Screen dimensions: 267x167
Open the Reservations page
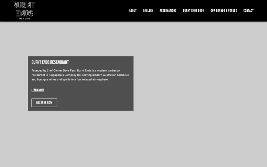click(x=168, y=11)
